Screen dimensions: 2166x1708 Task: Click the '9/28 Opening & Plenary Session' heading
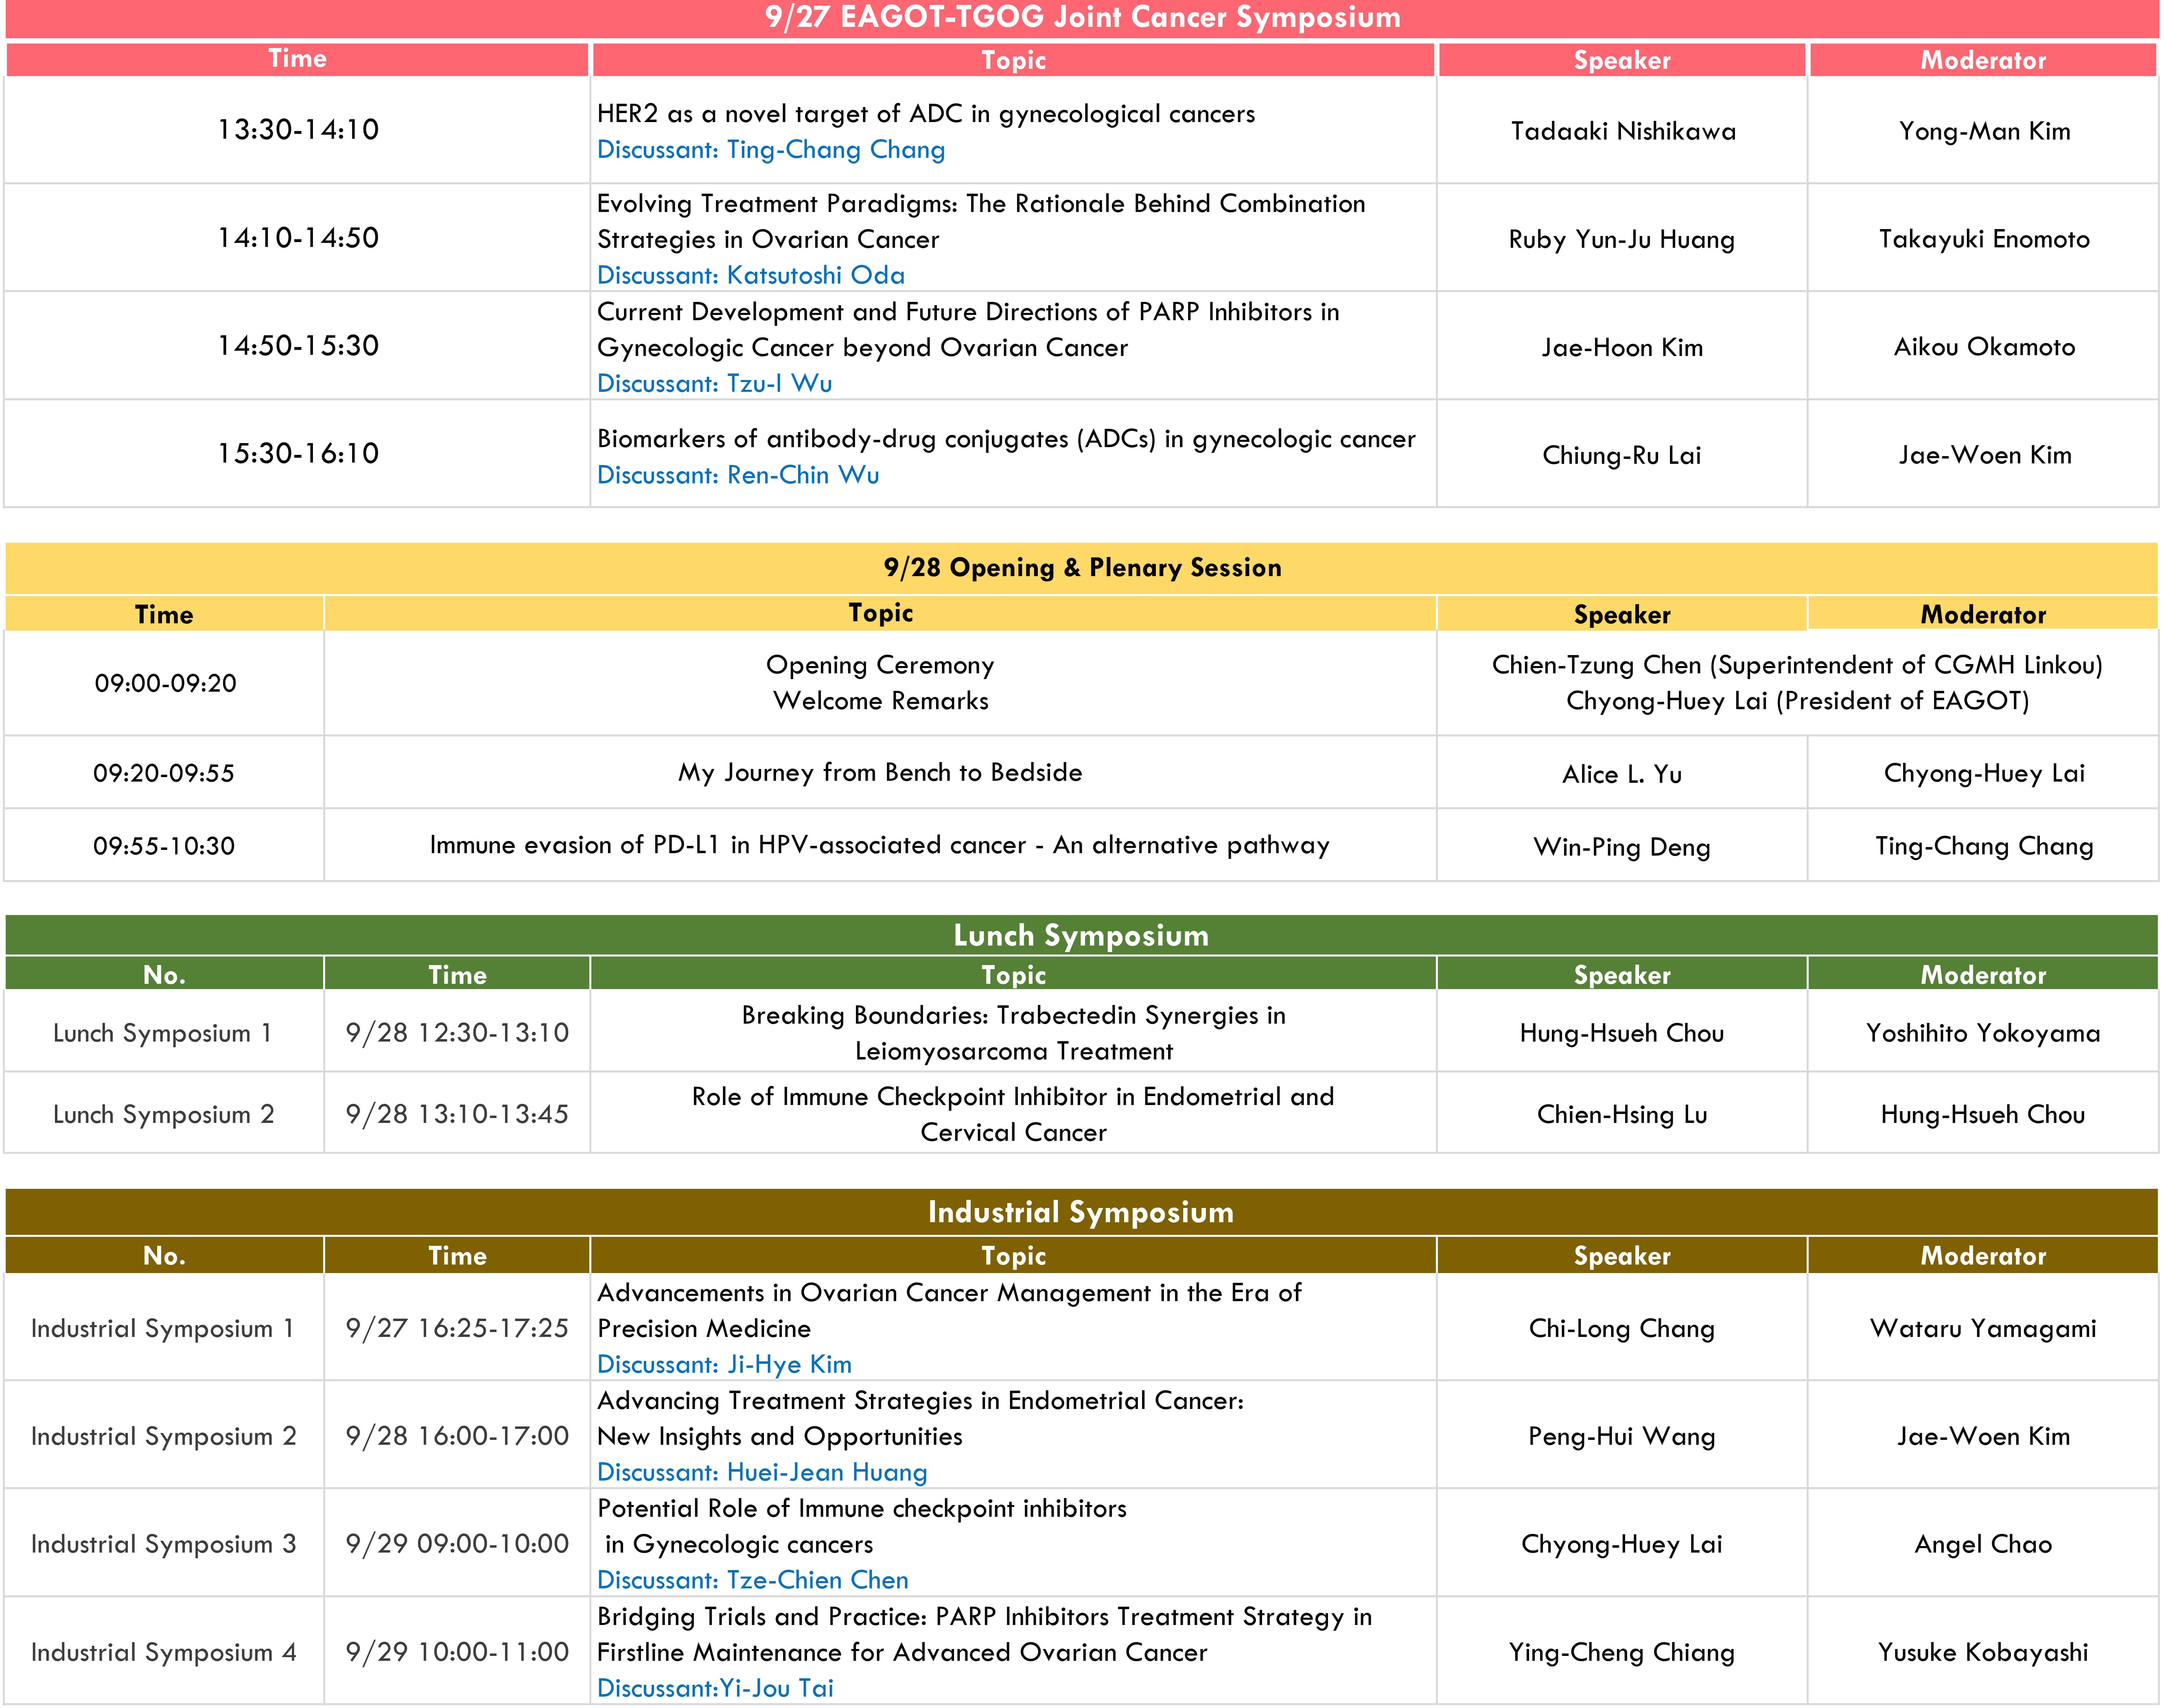(x=1083, y=568)
